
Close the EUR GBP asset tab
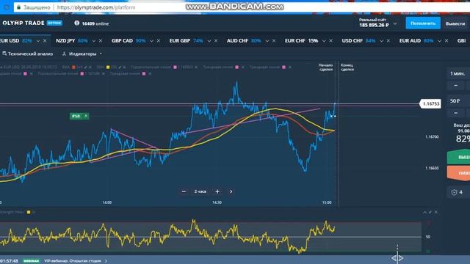tap(216, 41)
